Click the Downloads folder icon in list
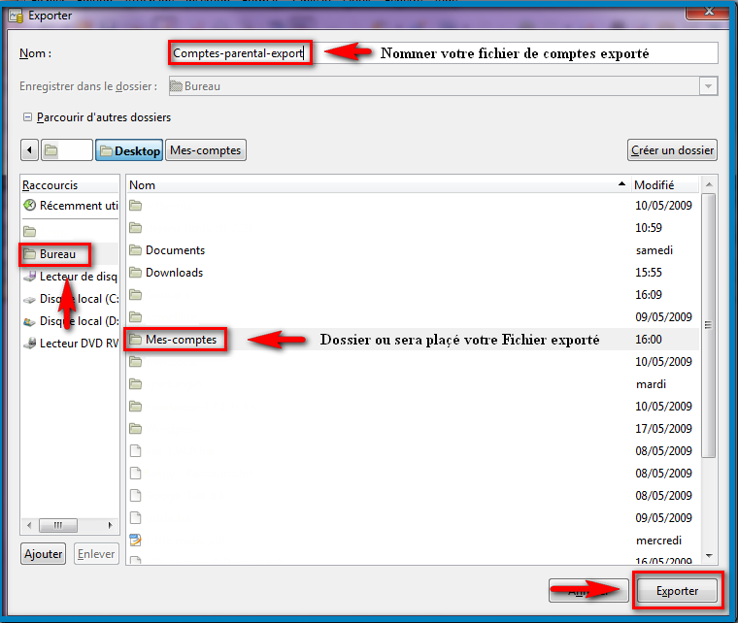Viewport: 738px width, 623px height. (x=136, y=273)
